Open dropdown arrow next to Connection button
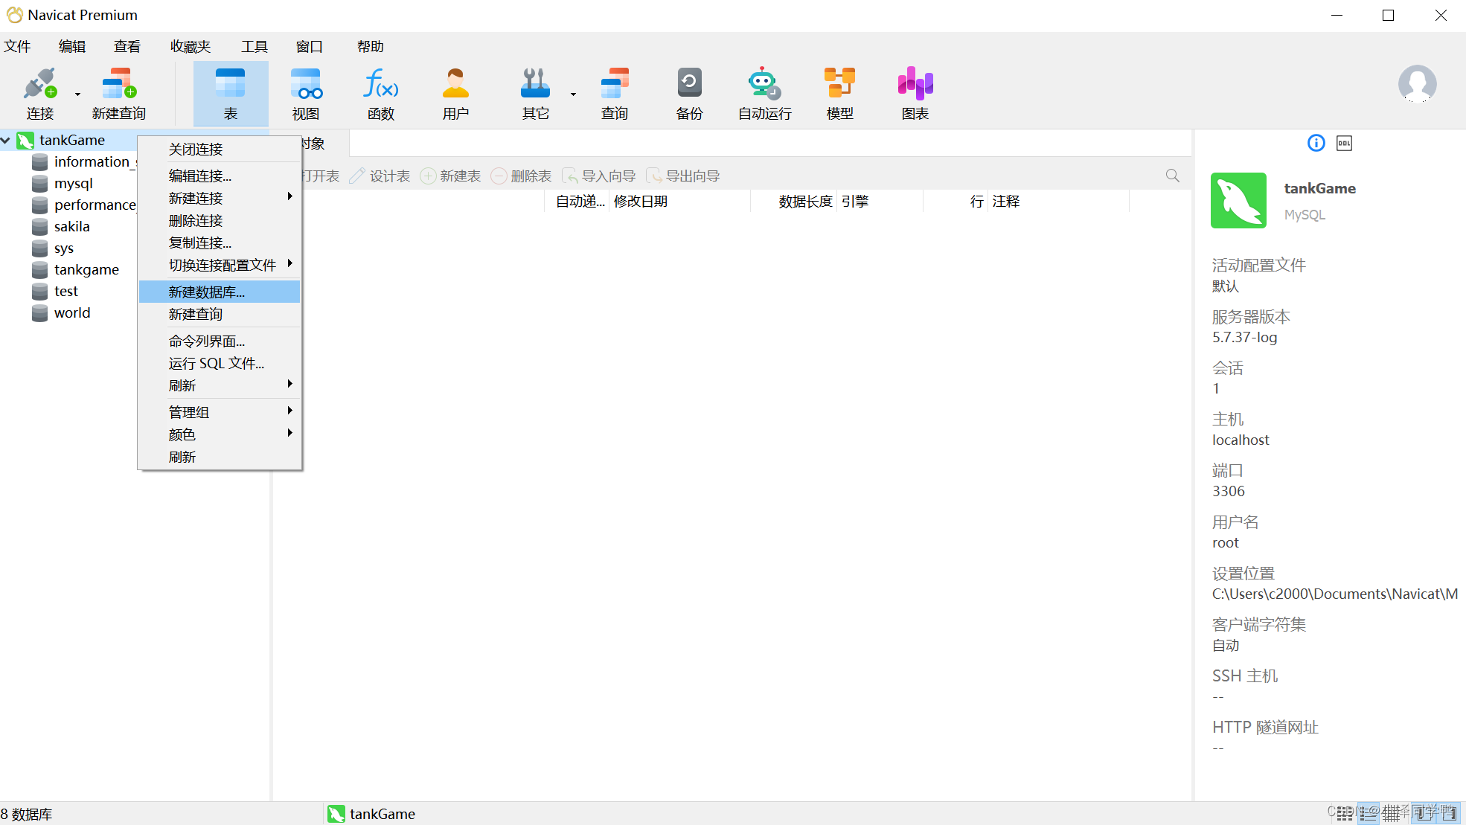This screenshot has width=1466, height=825. 77,94
